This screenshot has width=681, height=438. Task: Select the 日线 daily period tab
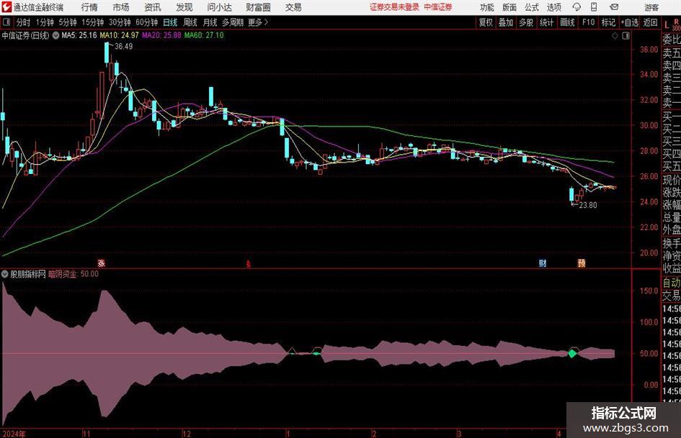170,22
